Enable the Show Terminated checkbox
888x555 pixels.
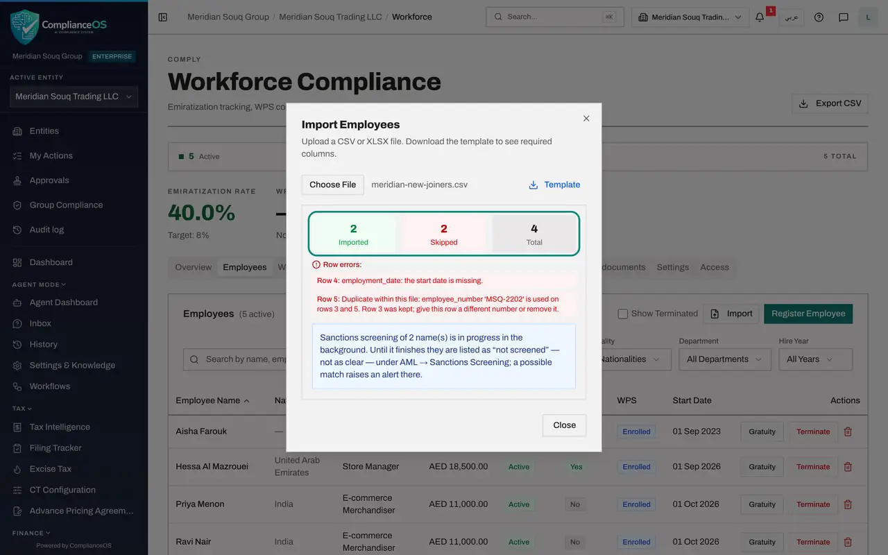[x=623, y=314]
